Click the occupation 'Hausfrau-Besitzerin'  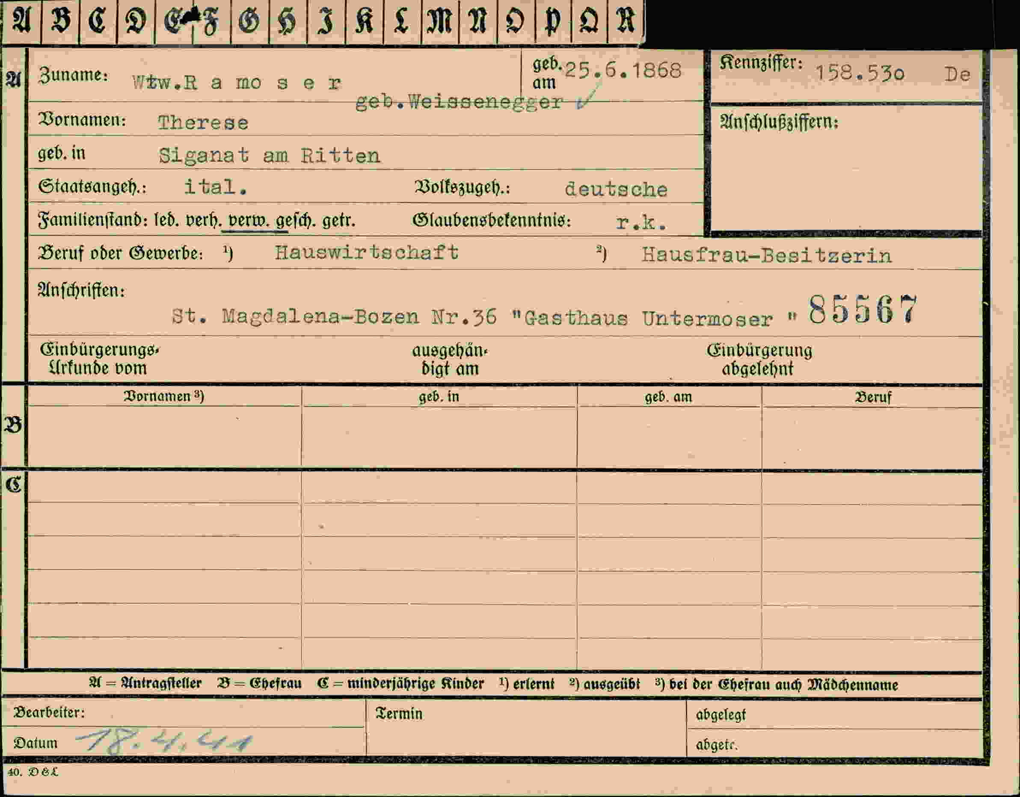click(766, 255)
